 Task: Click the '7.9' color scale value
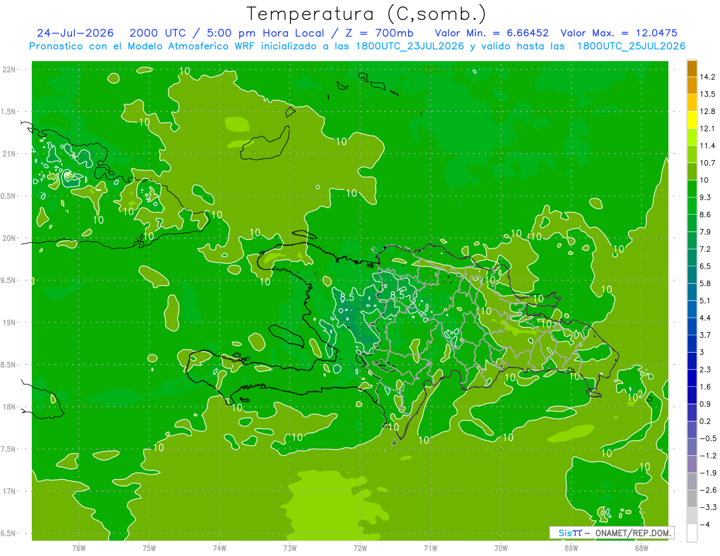(706, 232)
